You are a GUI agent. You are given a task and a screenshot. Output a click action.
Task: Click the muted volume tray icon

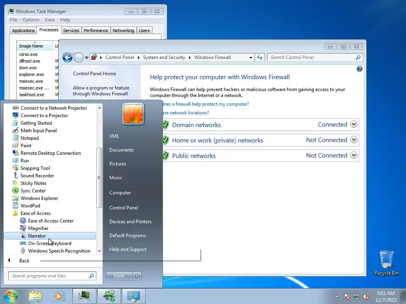[366, 296]
